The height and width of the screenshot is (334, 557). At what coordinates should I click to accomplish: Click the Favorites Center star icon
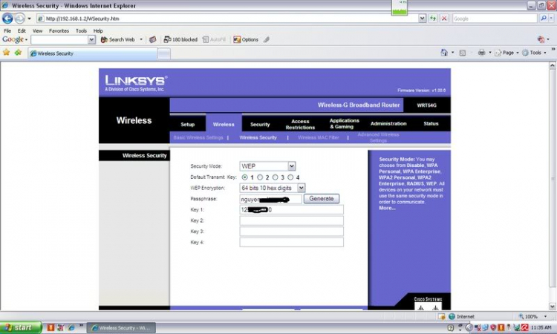pos(7,53)
